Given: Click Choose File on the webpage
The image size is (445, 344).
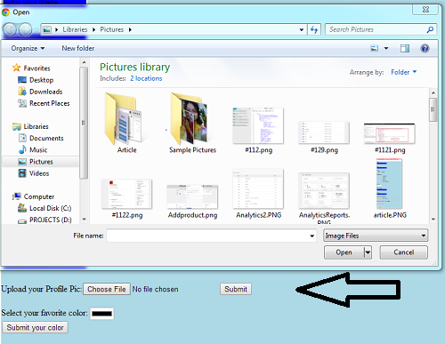Looking at the screenshot, I should (107, 289).
